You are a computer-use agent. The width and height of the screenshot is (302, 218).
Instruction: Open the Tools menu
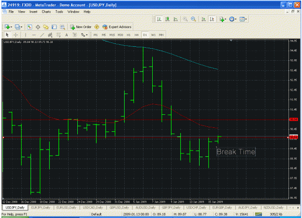pos(59,12)
